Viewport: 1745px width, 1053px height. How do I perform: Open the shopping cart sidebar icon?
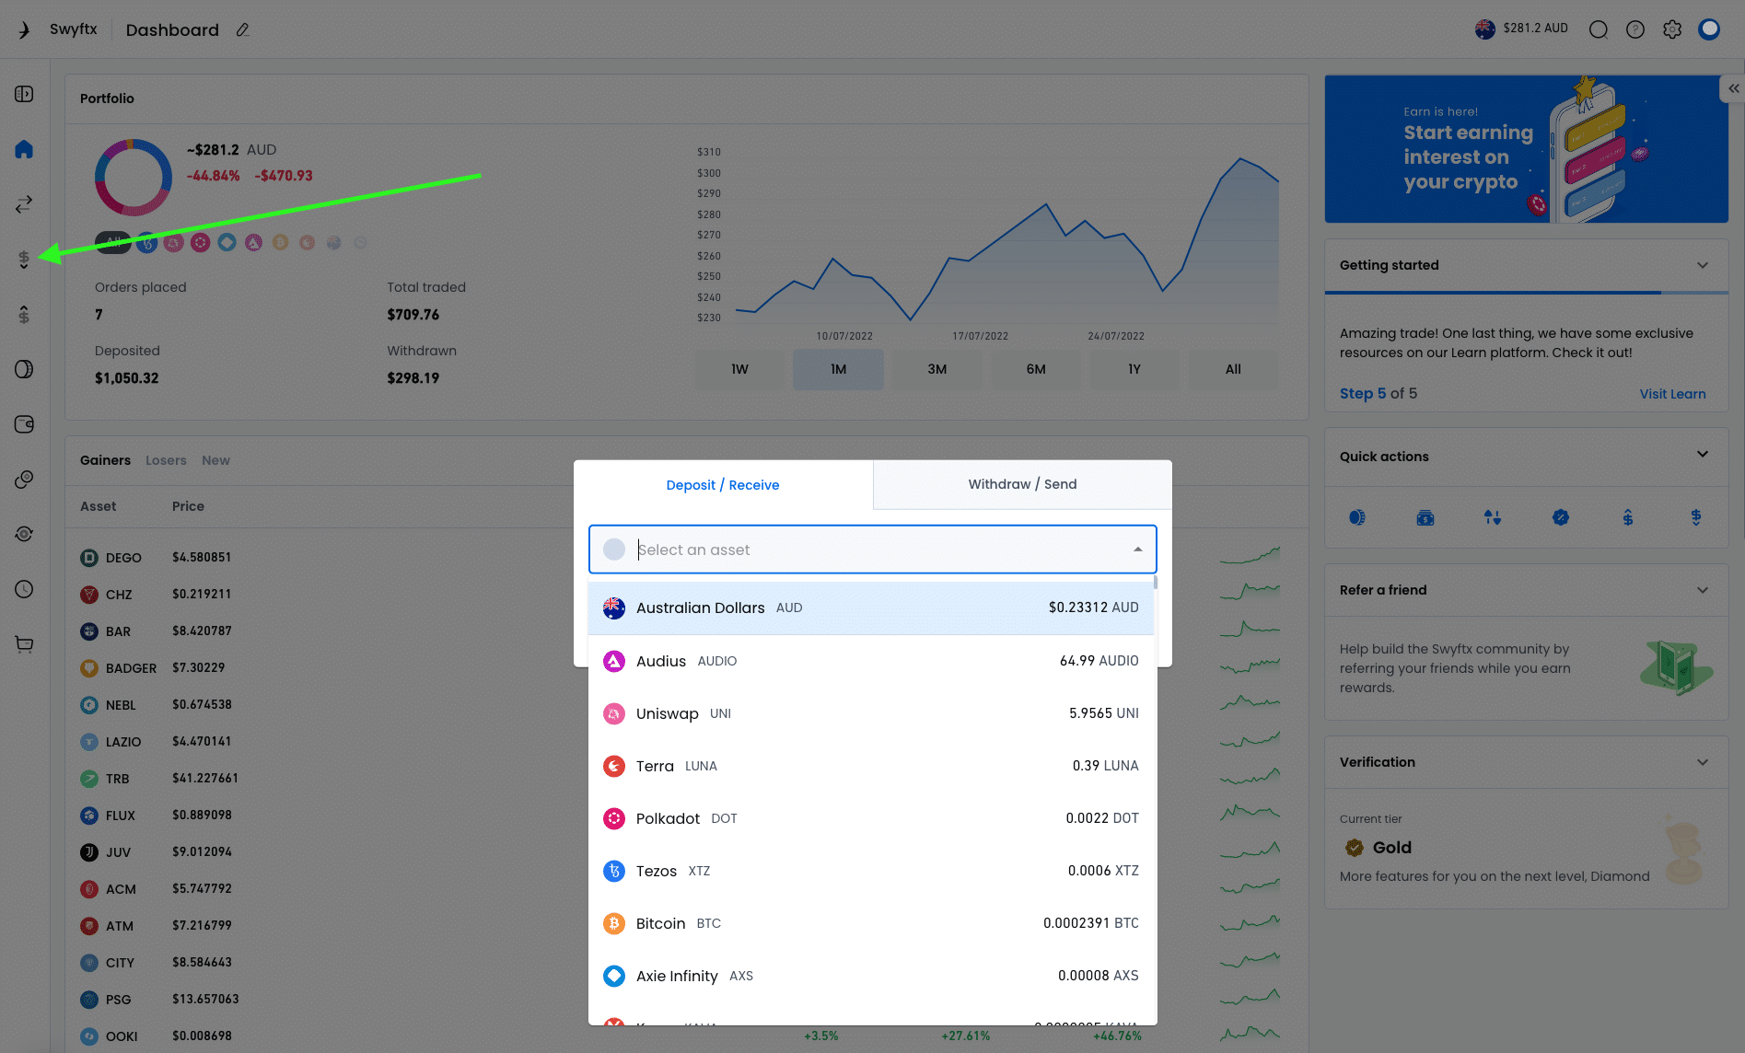pyautogui.click(x=24, y=644)
